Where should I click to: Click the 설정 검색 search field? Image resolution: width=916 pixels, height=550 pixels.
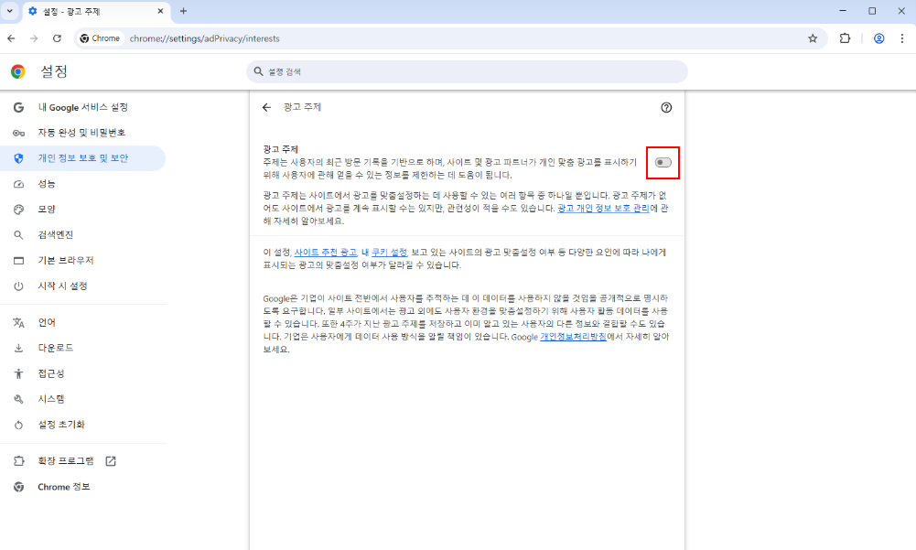pyautogui.click(x=467, y=72)
